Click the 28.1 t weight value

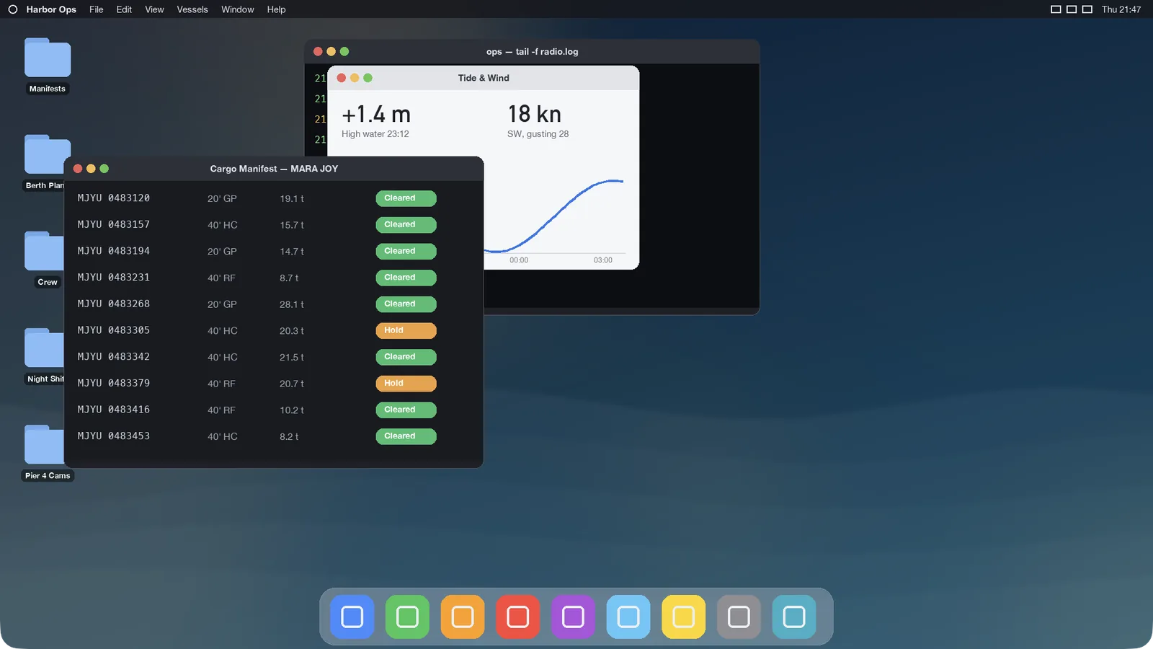coord(292,304)
